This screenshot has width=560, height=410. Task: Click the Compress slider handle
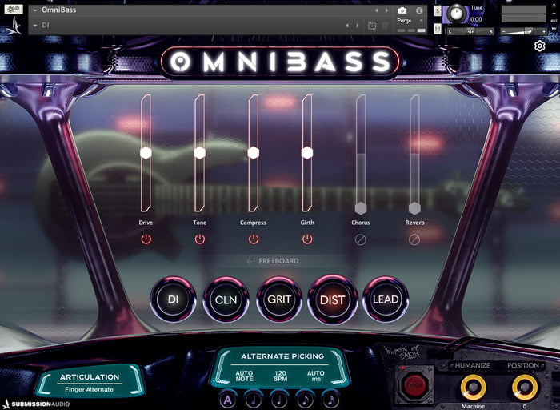254,153
